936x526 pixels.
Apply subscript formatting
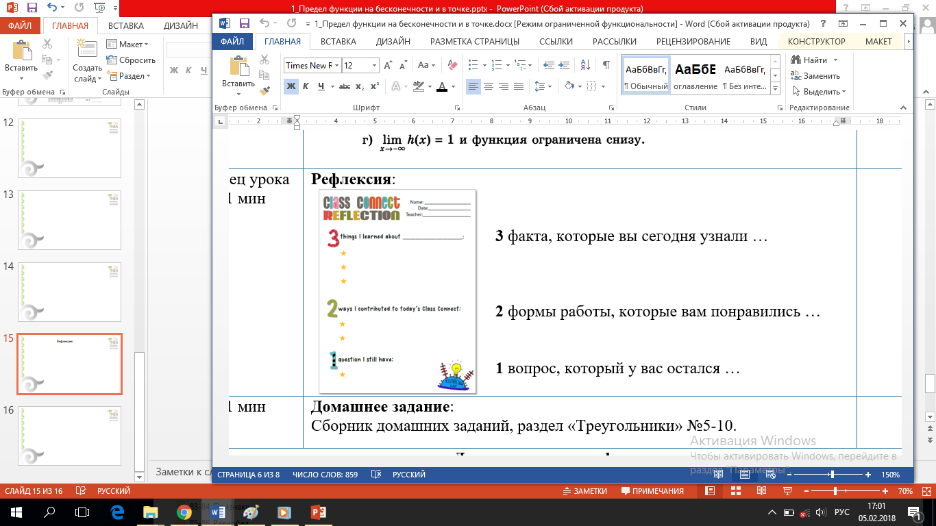[360, 86]
